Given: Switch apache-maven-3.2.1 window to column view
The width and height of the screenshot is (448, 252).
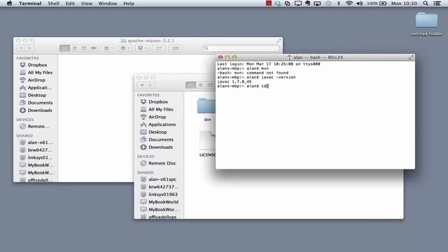Looking at the screenshot, I should (84, 48).
